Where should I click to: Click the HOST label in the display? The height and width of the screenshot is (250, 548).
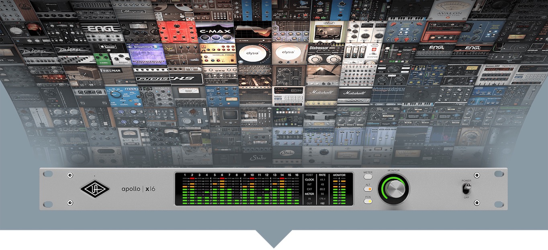[x=309, y=175]
